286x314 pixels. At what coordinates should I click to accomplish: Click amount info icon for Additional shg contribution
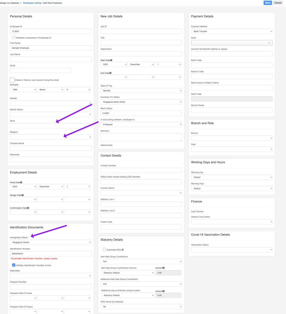[x=163, y=291]
